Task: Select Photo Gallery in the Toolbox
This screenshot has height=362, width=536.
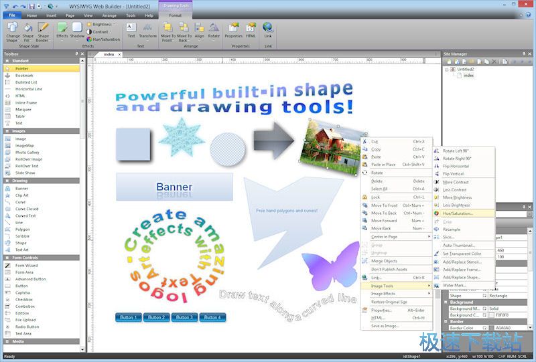Action: point(42,153)
